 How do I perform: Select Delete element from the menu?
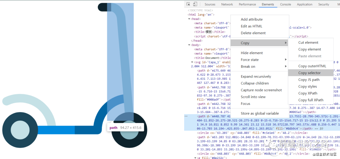[x=253, y=33]
